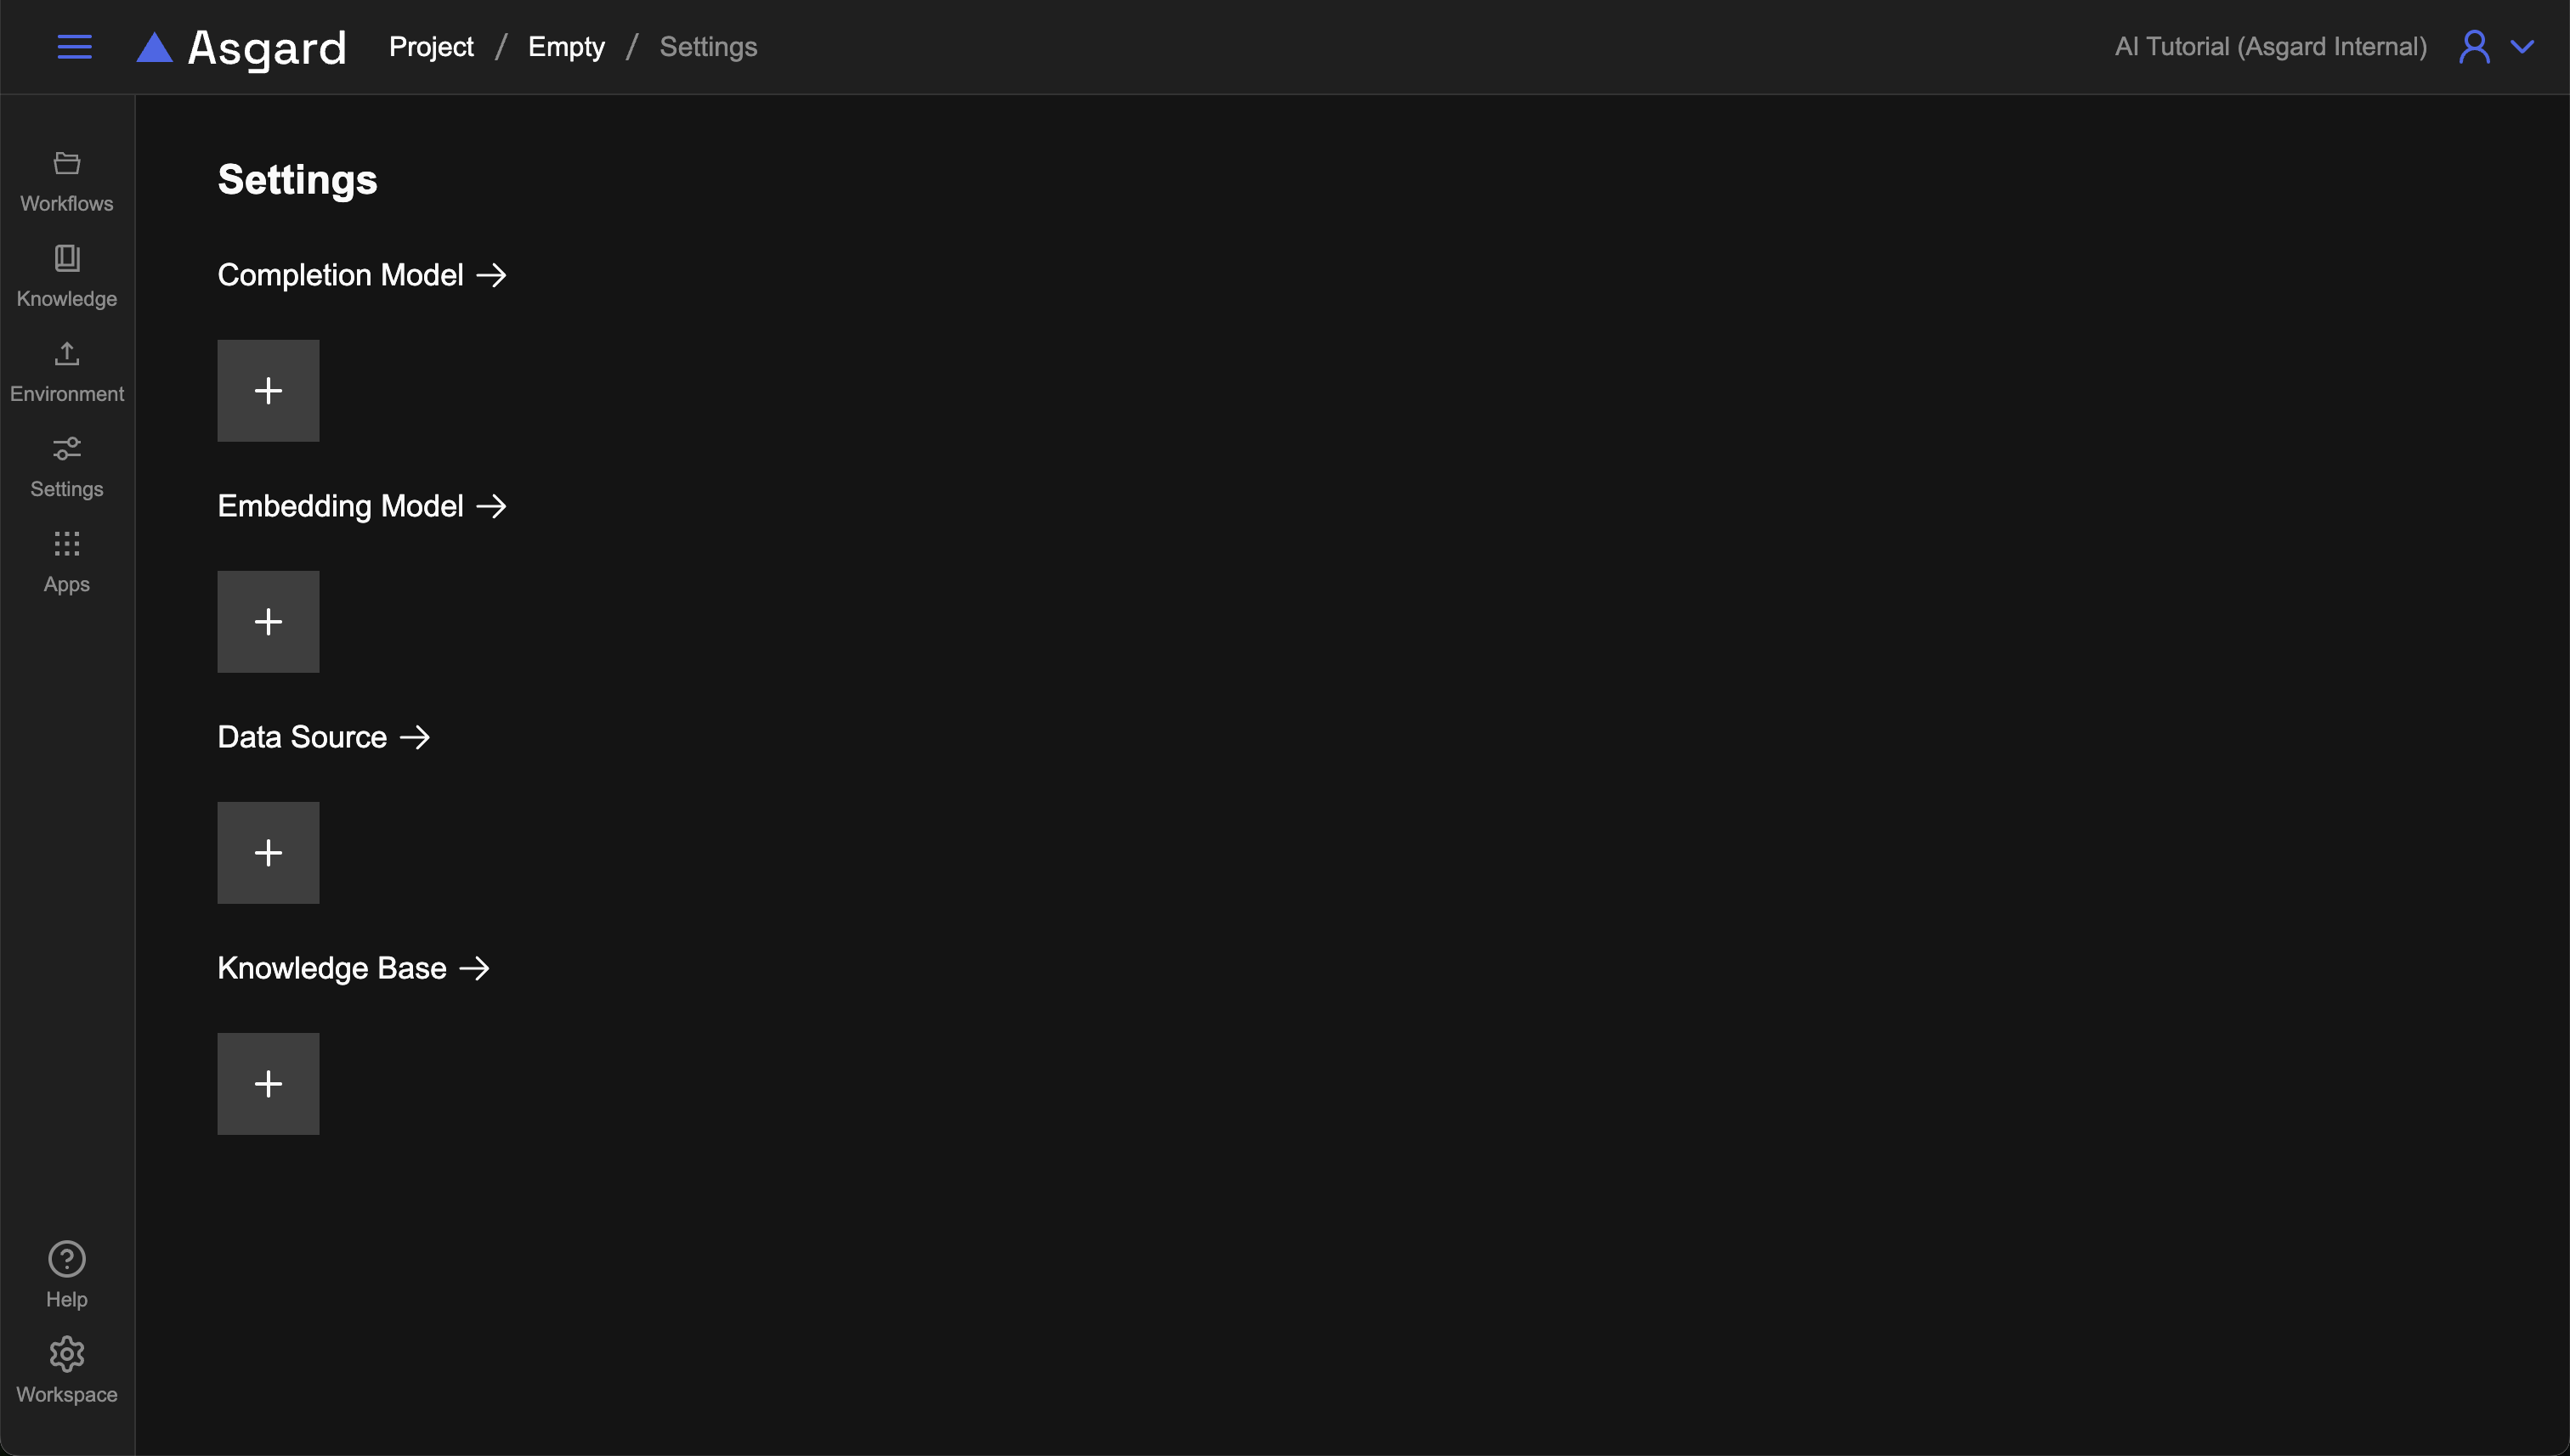Image resolution: width=2570 pixels, height=1456 pixels.
Task: Open Workflows from the sidebar
Action: pyautogui.click(x=67, y=181)
